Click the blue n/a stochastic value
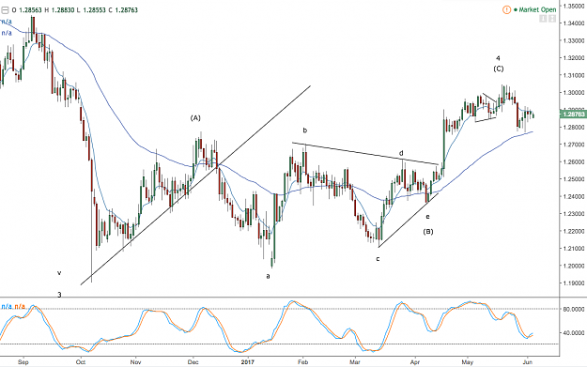 coord(7,307)
